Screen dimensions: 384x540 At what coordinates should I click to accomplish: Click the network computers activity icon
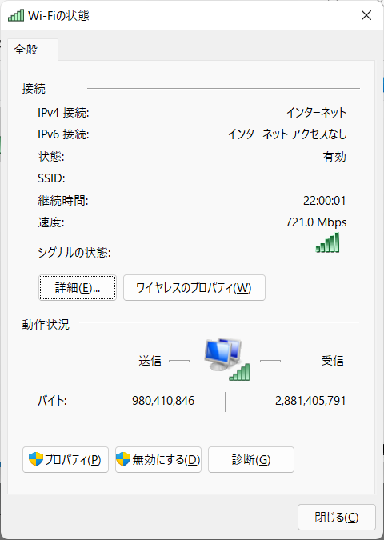pos(227,359)
